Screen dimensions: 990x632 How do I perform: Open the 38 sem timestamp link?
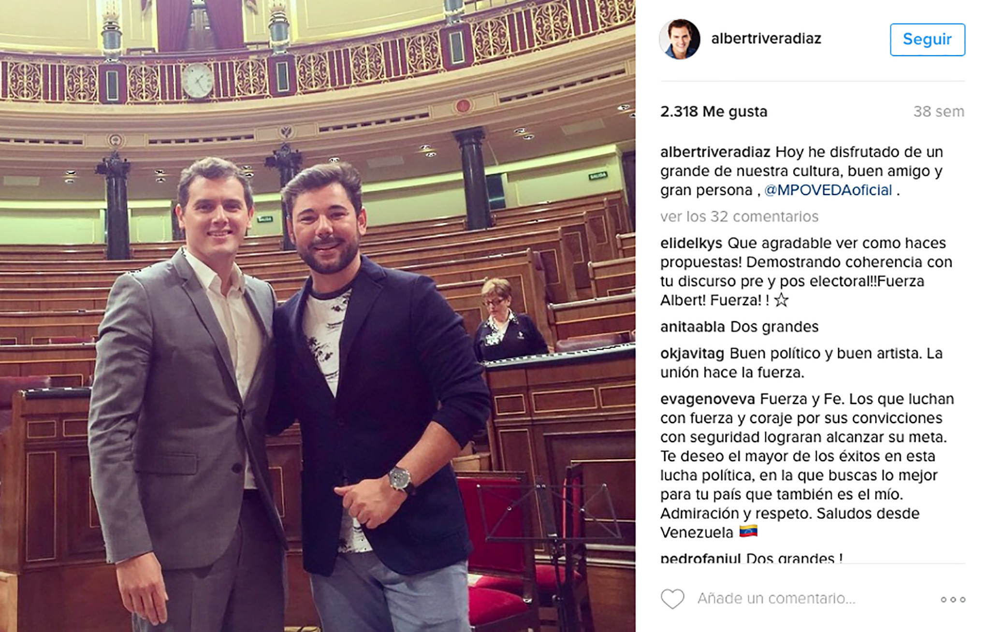[939, 112]
